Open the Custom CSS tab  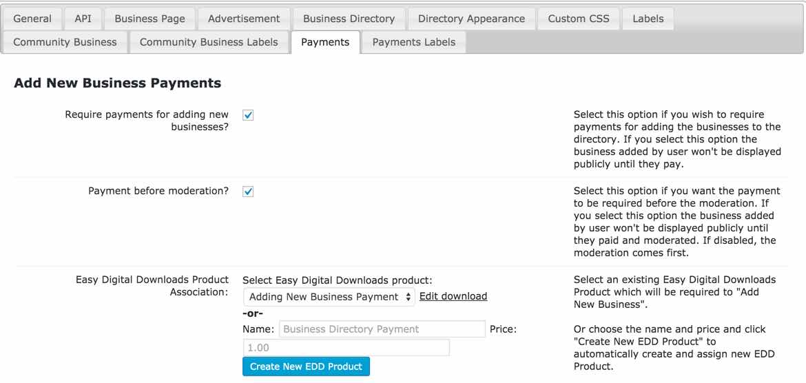coord(579,19)
